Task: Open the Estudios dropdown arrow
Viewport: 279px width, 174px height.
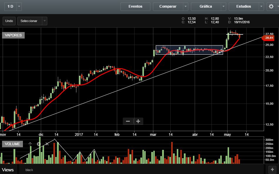Action: tap(261, 6)
